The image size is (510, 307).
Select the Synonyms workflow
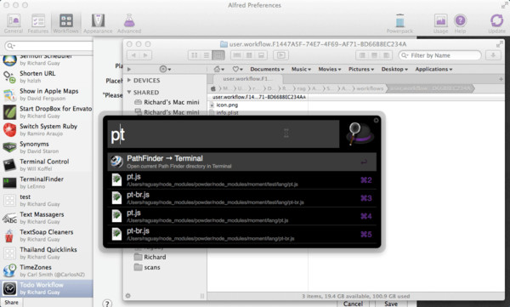point(47,147)
